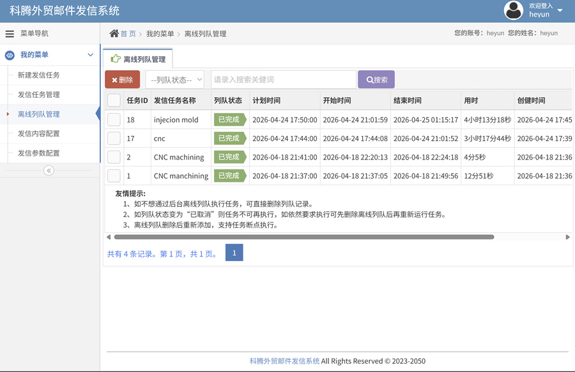Click the thumbs-up icon on 离线列队管理 tab

point(116,59)
